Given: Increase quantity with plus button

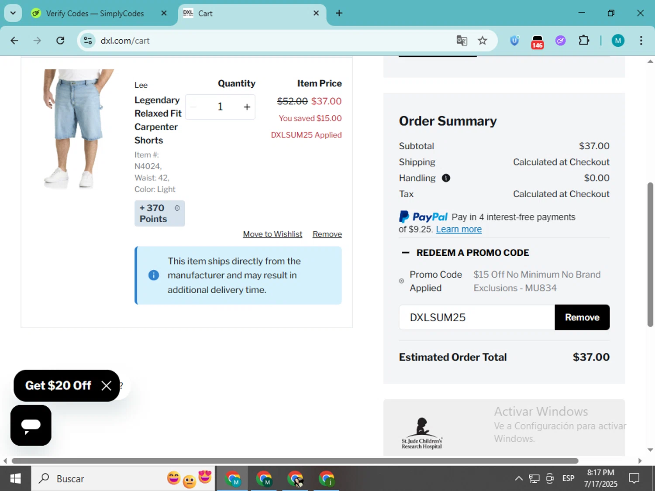Looking at the screenshot, I should 247,107.
